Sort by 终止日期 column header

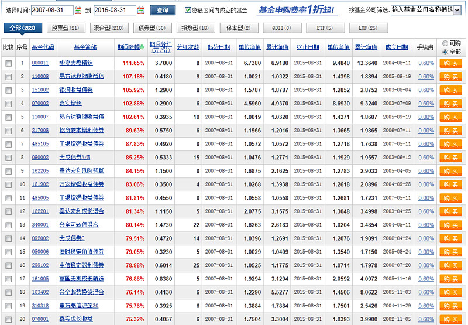308,47
